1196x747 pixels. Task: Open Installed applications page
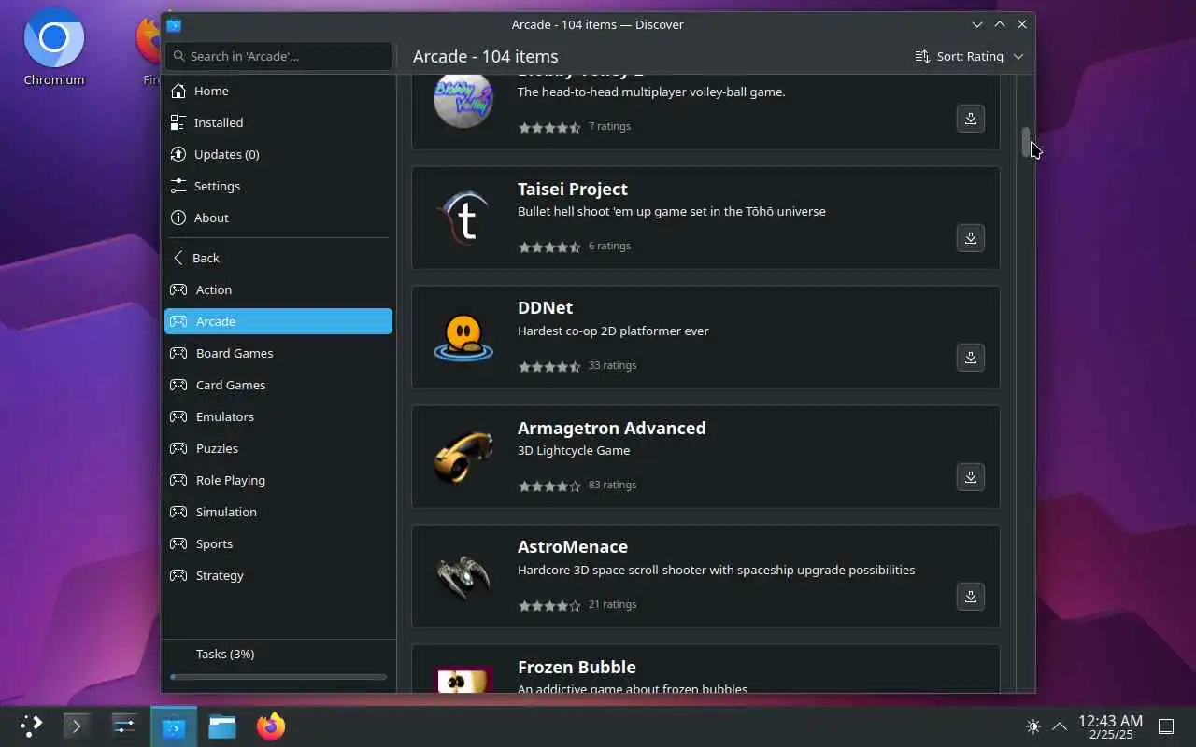point(278,122)
